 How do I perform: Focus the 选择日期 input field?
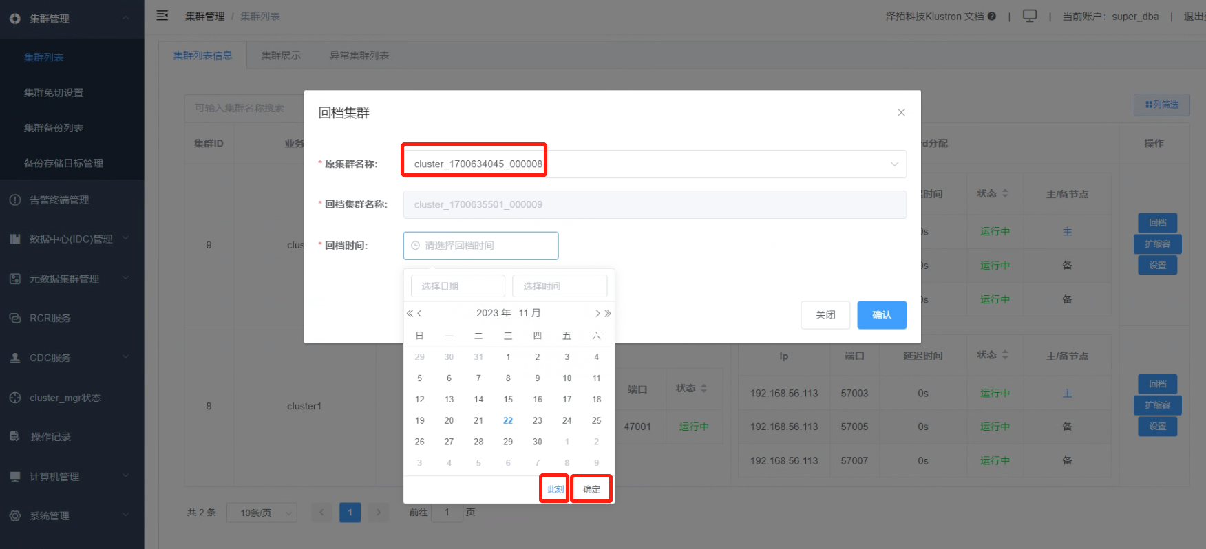458,286
